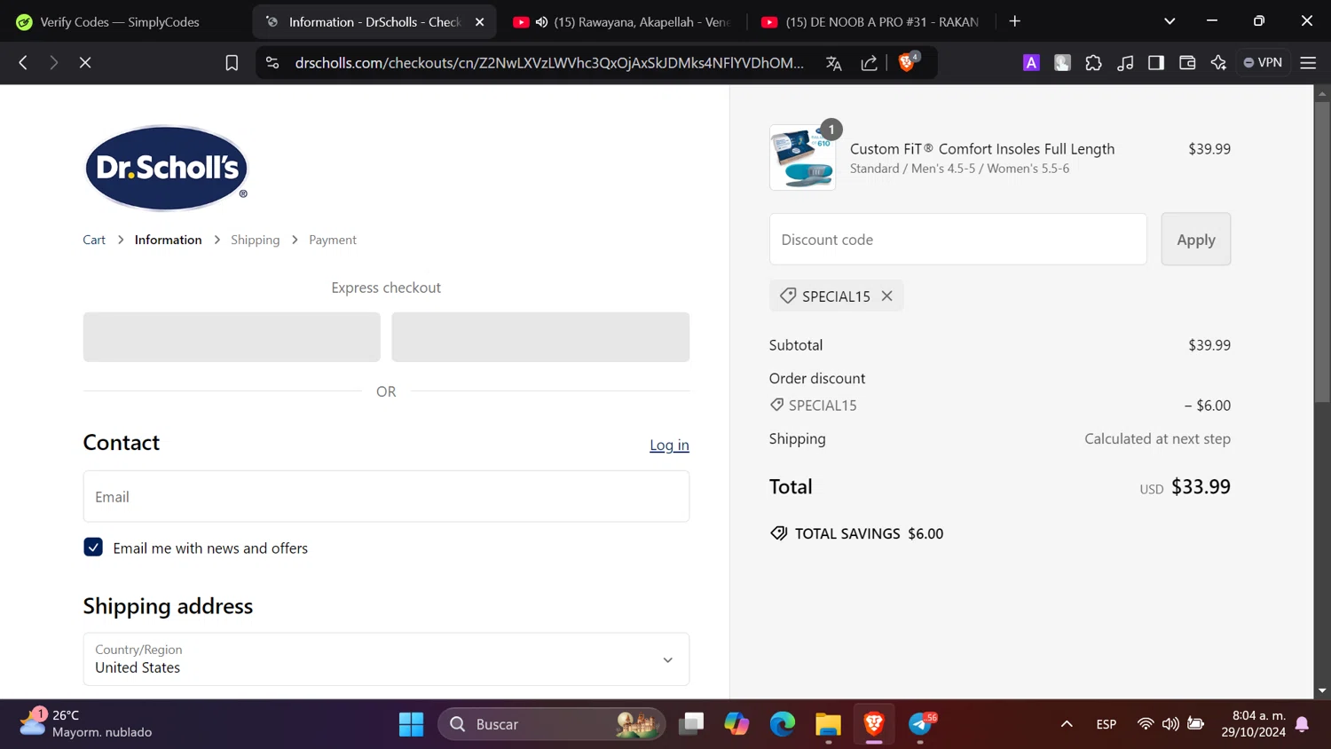Open Brave Shields lion icon
1331x749 pixels.
[x=908, y=62]
